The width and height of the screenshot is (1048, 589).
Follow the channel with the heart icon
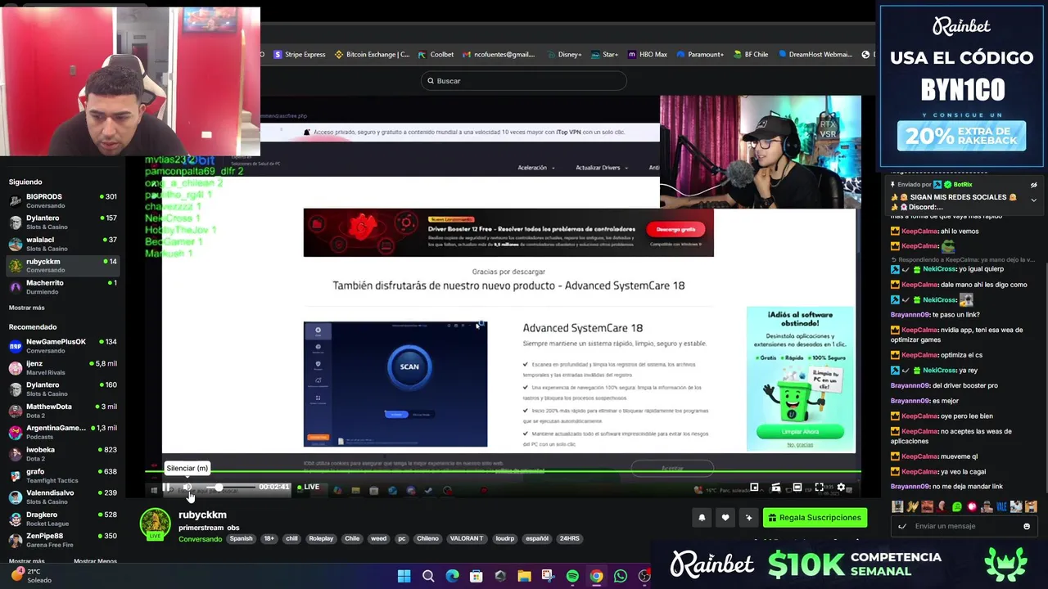point(725,518)
